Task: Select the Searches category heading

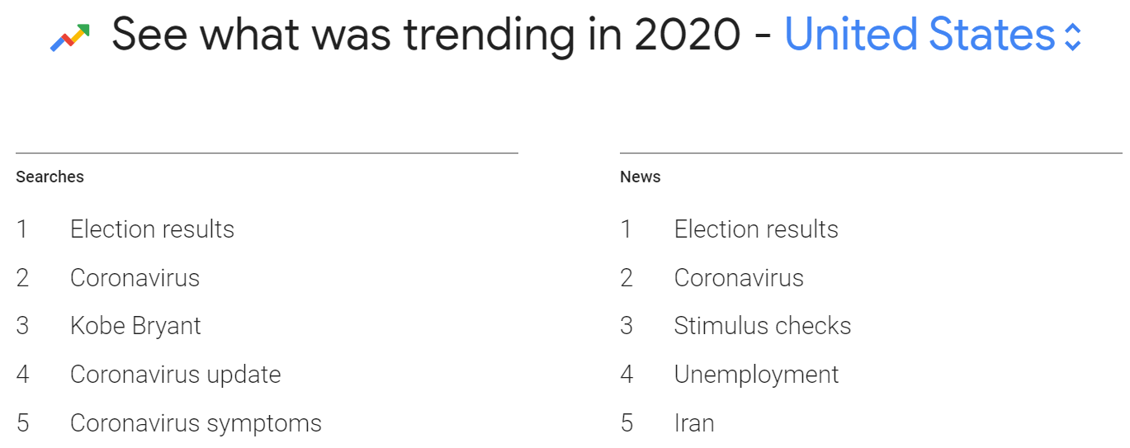Action: [x=50, y=177]
